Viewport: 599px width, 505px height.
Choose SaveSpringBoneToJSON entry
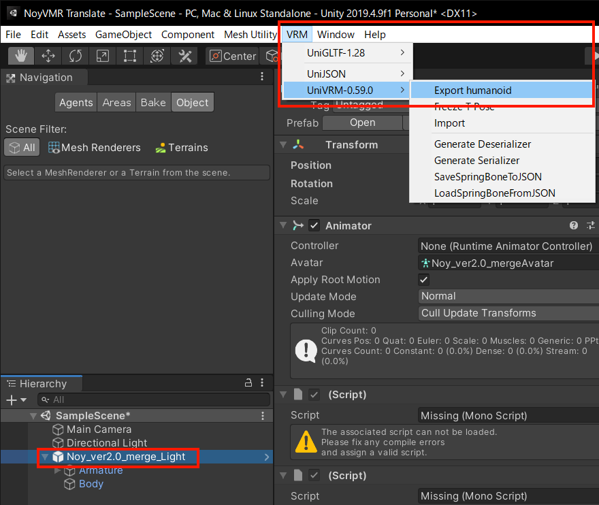pos(502,177)
